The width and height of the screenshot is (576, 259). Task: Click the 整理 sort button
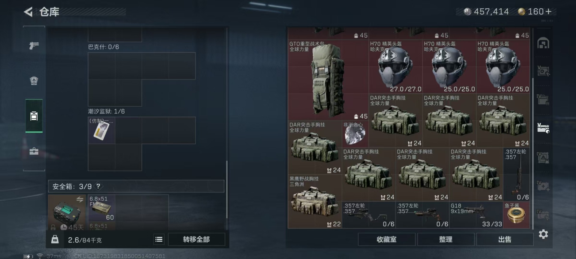coord(446,240)
